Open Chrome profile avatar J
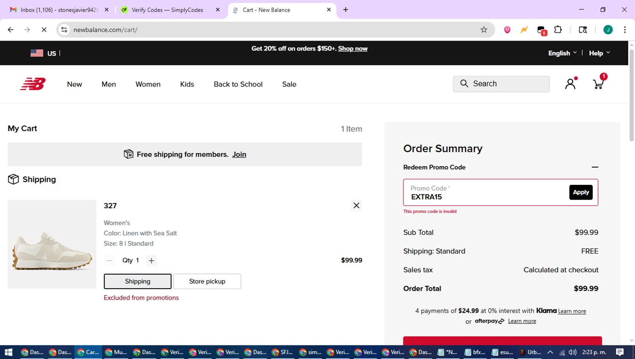The height and width of the screenshot is (359, 635). tap(608, 30)
